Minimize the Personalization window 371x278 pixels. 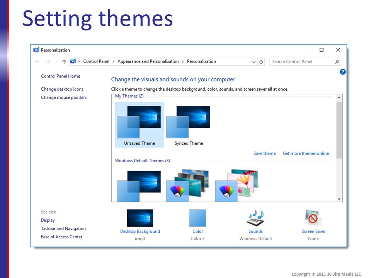tap(305, 50)
